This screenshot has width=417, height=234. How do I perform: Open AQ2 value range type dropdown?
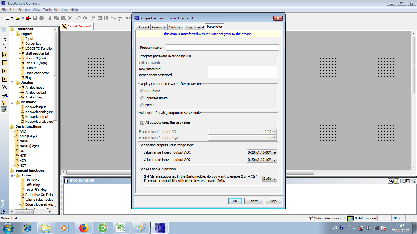pyautogui.click(x=262, y=160)
